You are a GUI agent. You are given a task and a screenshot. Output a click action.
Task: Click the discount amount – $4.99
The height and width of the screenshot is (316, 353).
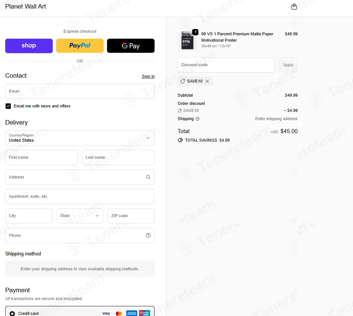tap(291, 110)
